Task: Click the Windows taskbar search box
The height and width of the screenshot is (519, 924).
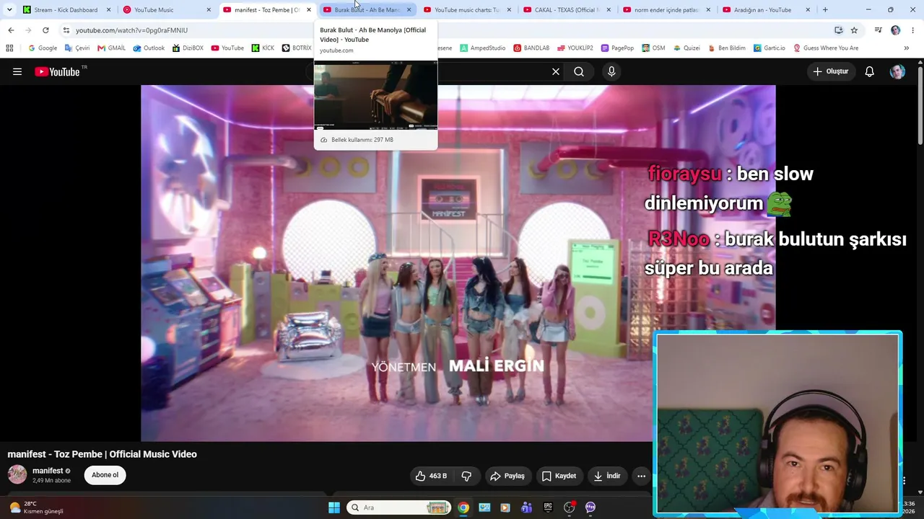Action: 398,507
